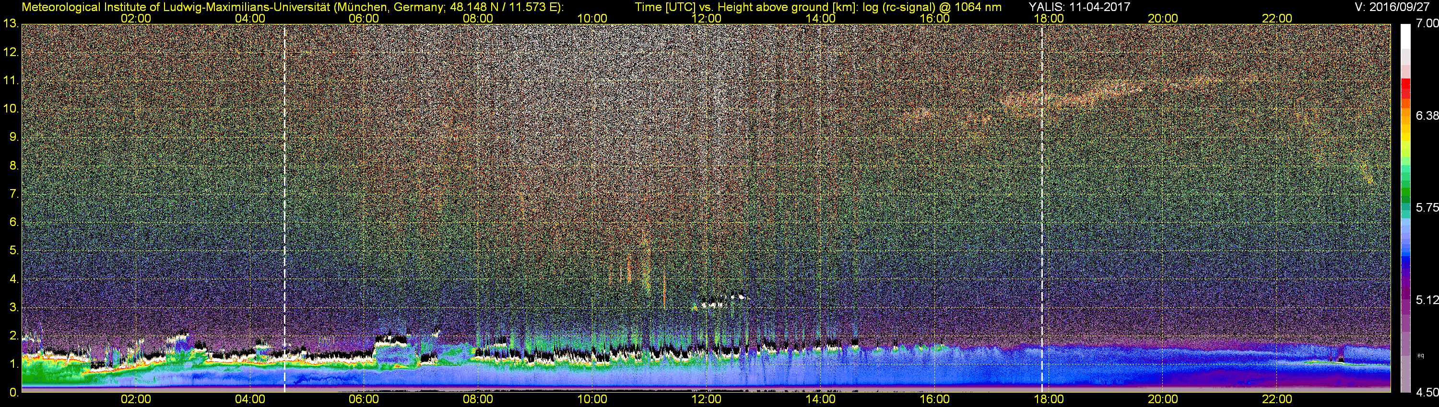Click the white dashed vertical line near 18:00

pyautogui.click(x=1042, y=206)
